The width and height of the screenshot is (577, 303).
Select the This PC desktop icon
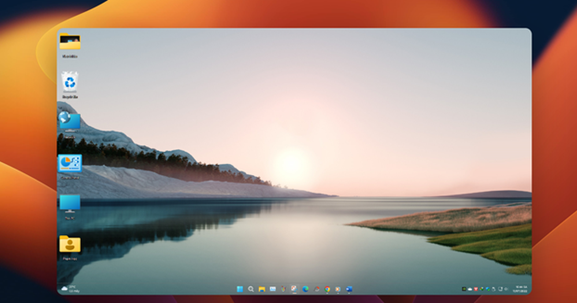click(x=70, y=203)
